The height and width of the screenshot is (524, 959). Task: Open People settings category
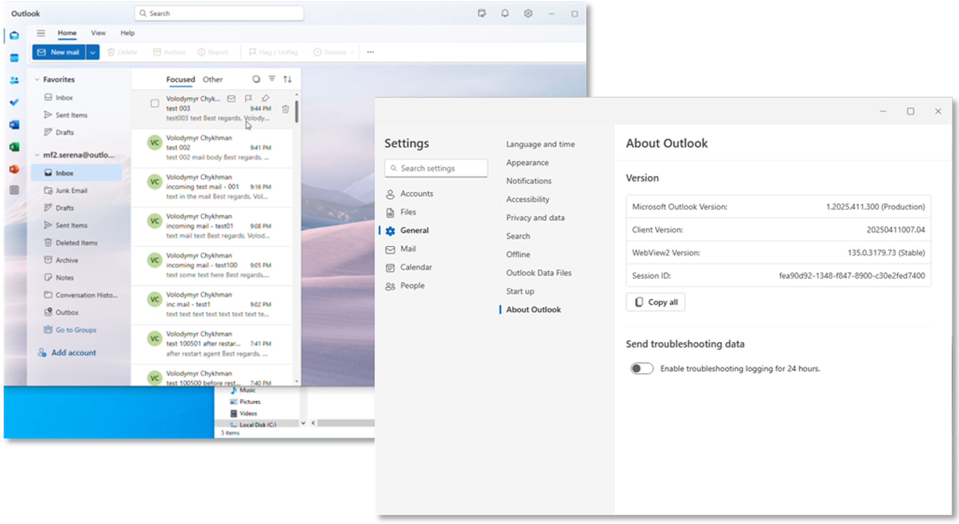click(405, 286)
